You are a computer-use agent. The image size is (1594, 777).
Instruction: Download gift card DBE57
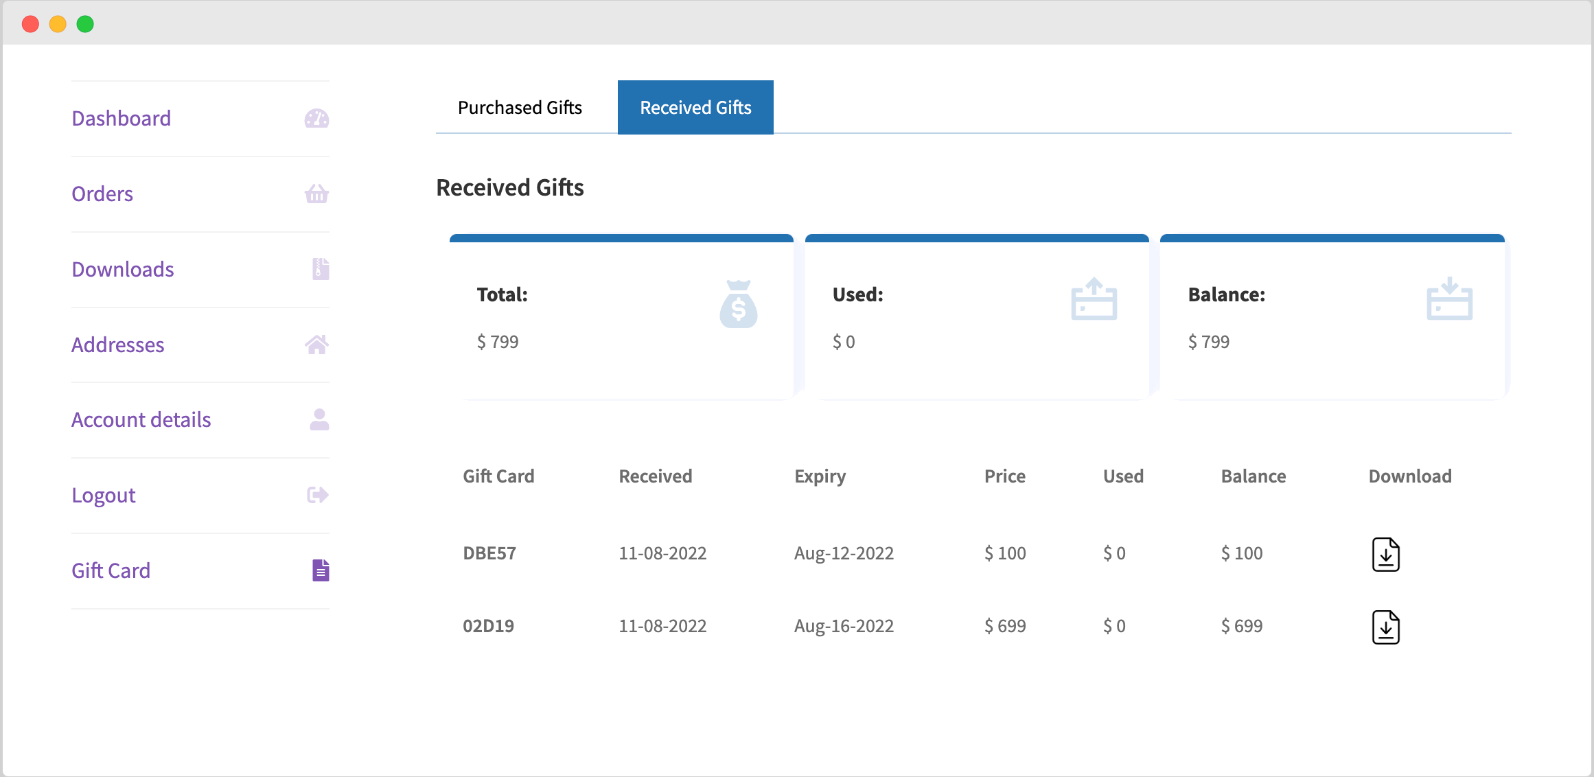[x=1386, y=555]
